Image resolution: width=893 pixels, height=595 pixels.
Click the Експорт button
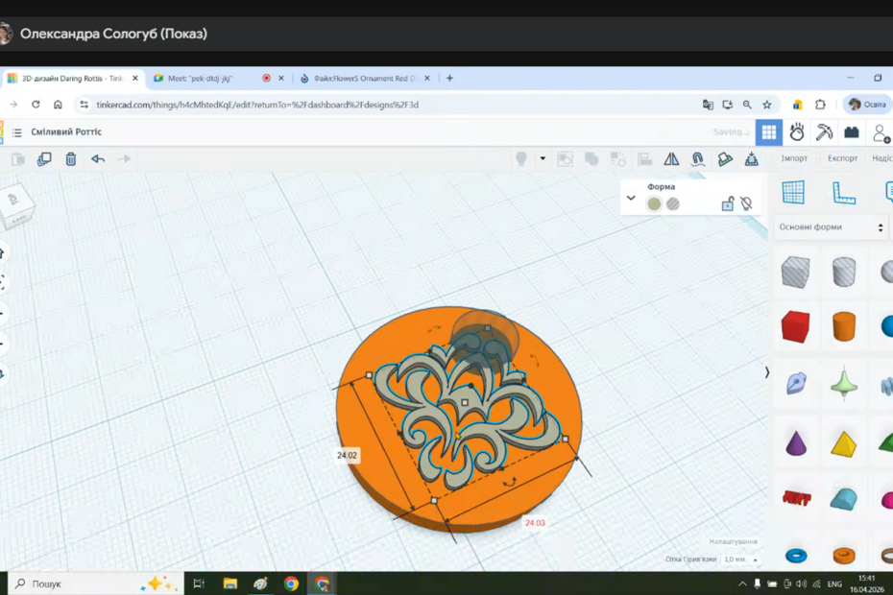(x=842, y=158)
